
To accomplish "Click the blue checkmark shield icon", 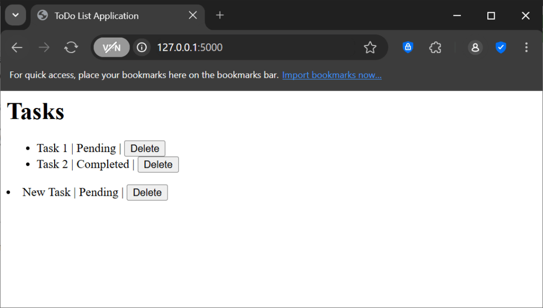I will coord(501,47).
